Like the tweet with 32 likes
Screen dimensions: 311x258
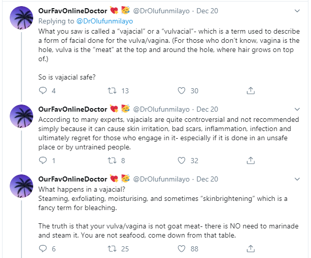tap(181, 161)
